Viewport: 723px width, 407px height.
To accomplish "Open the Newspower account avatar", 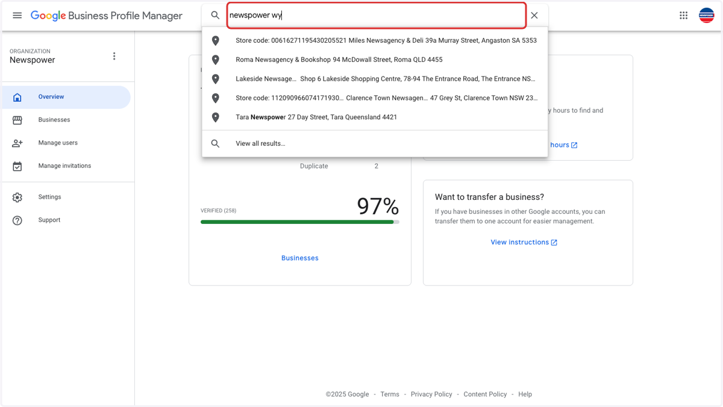I will 706,16.
